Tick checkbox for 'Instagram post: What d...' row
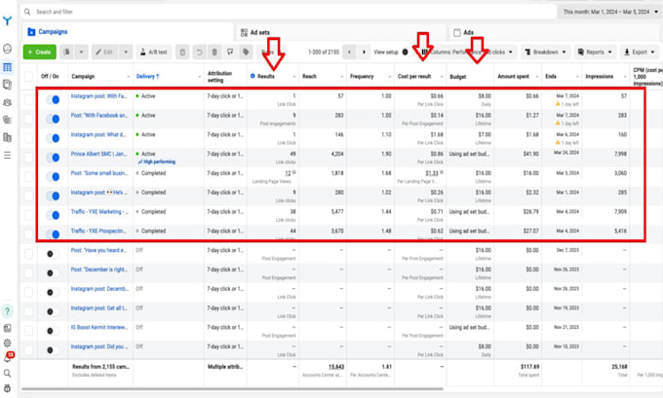Screen dimensions: 663x398 (x=28, y=138)
